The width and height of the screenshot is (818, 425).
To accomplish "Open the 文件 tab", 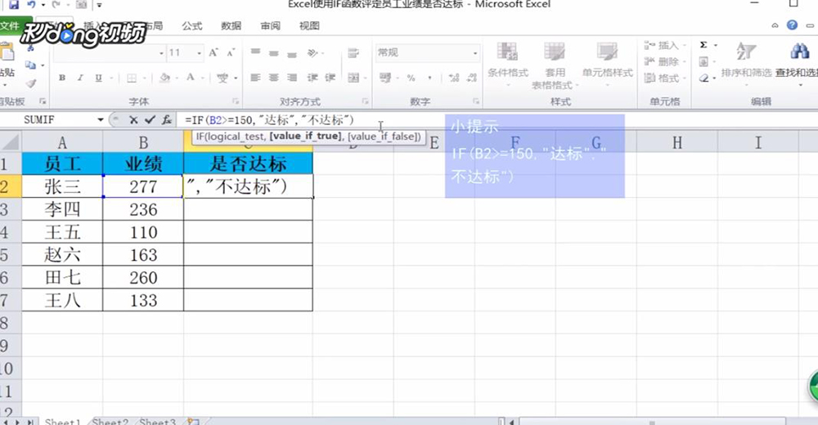I will [x=9, y=25].
